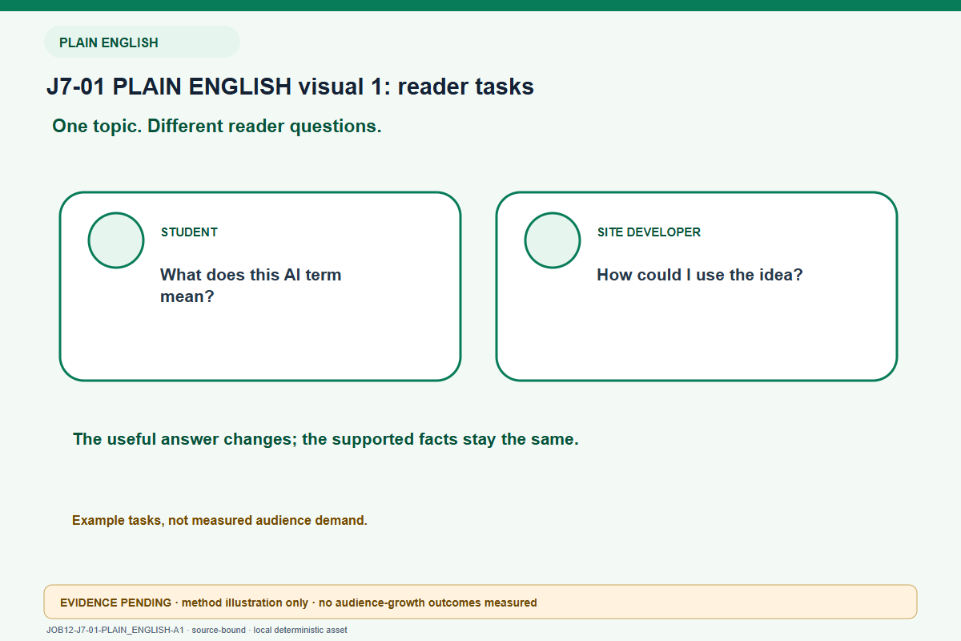This screenshot has height=641, width=961.
Task: Select the PLAIN ENGLISH pill tag
Action: pos(142,42)
